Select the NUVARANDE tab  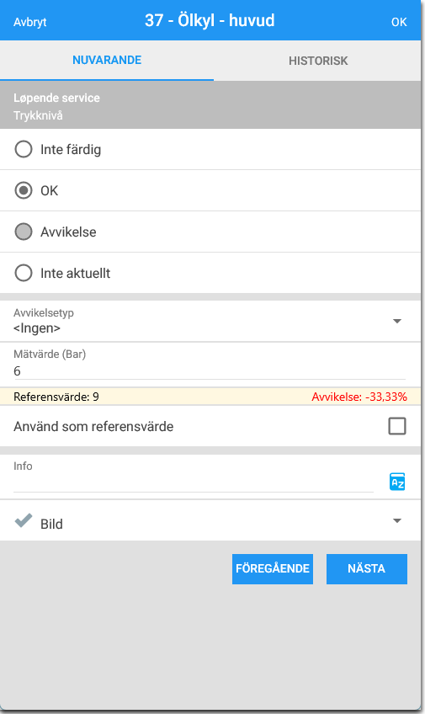click(x=107, y=61)
